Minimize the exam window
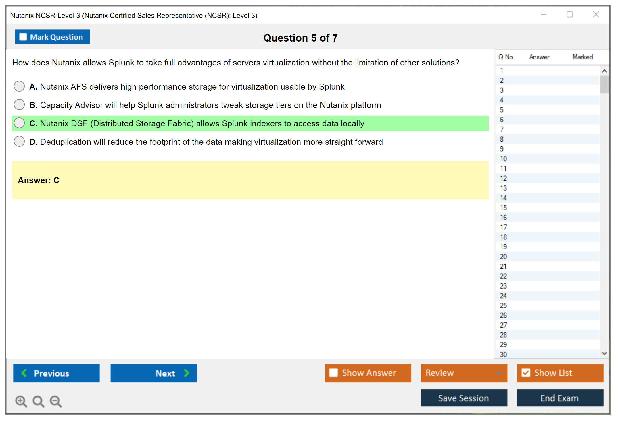 click(544, 15)
